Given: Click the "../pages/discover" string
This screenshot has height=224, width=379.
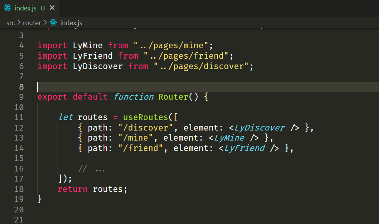Looking at the screenshot, I should (x=201, y=66).
